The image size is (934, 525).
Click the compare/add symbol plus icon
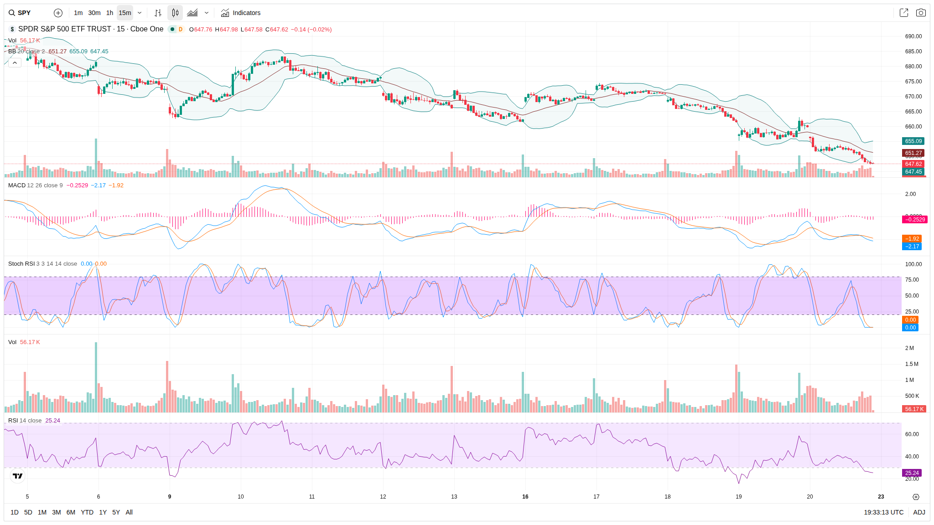(58, 13)
